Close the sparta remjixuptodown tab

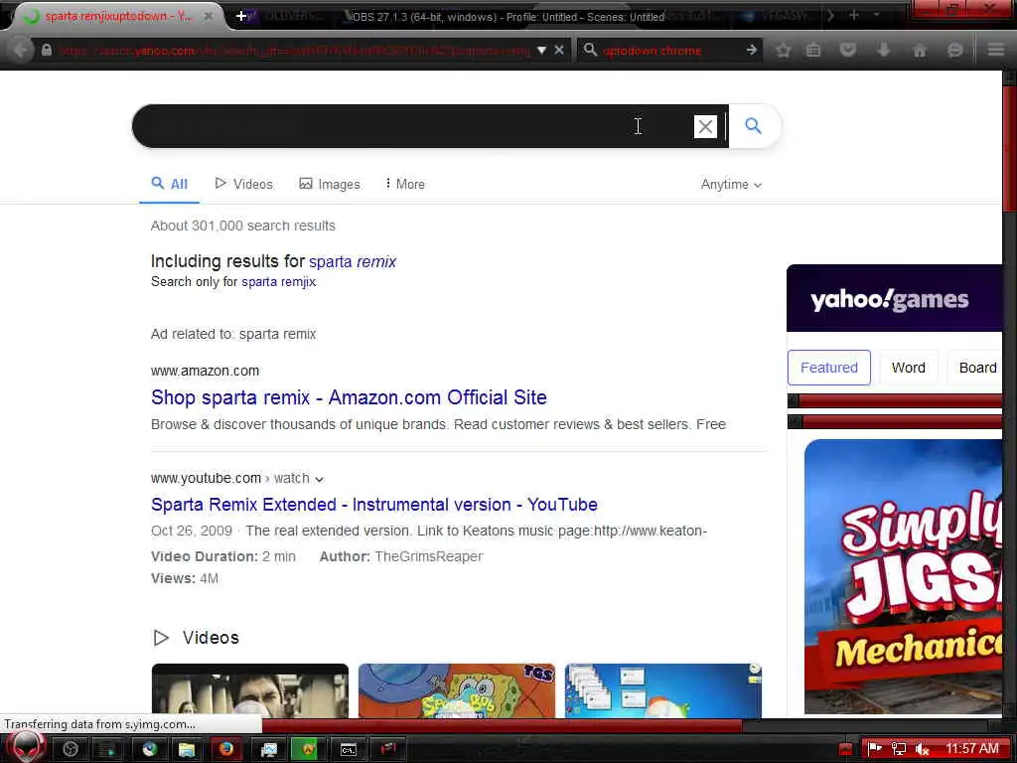click(x=209, y=16)
